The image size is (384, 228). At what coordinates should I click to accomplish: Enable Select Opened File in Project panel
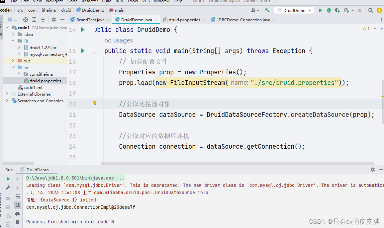point(25,20)
